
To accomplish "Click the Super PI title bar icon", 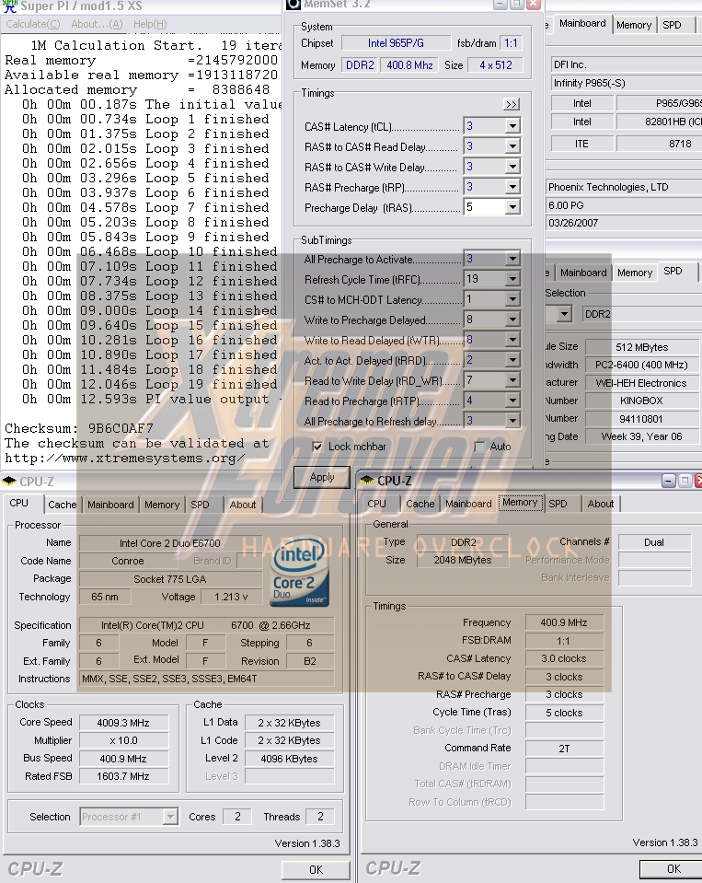I will [9, 6].
